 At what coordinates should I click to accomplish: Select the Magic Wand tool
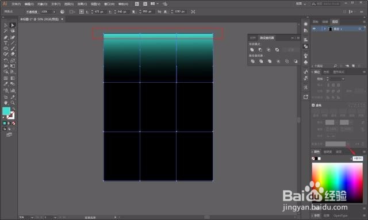pos(6,31)
